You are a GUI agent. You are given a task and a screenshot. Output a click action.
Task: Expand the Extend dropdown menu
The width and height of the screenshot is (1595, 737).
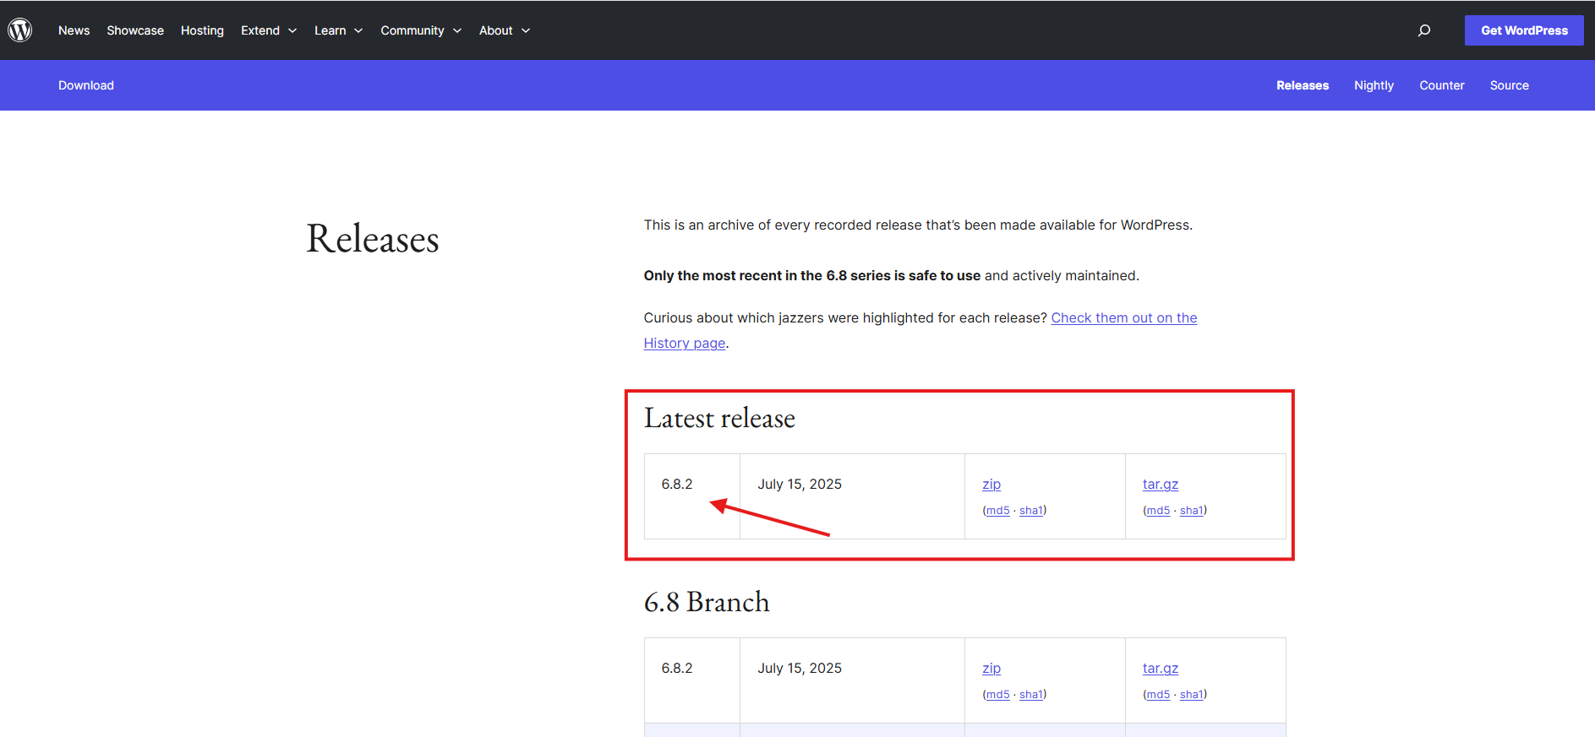(x=269, y=30)
